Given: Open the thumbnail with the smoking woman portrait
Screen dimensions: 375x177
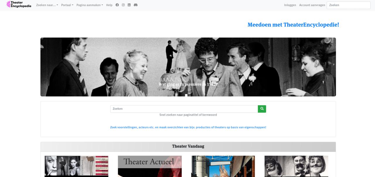Looking at the screenshot, I should click(x=76, y=166).
